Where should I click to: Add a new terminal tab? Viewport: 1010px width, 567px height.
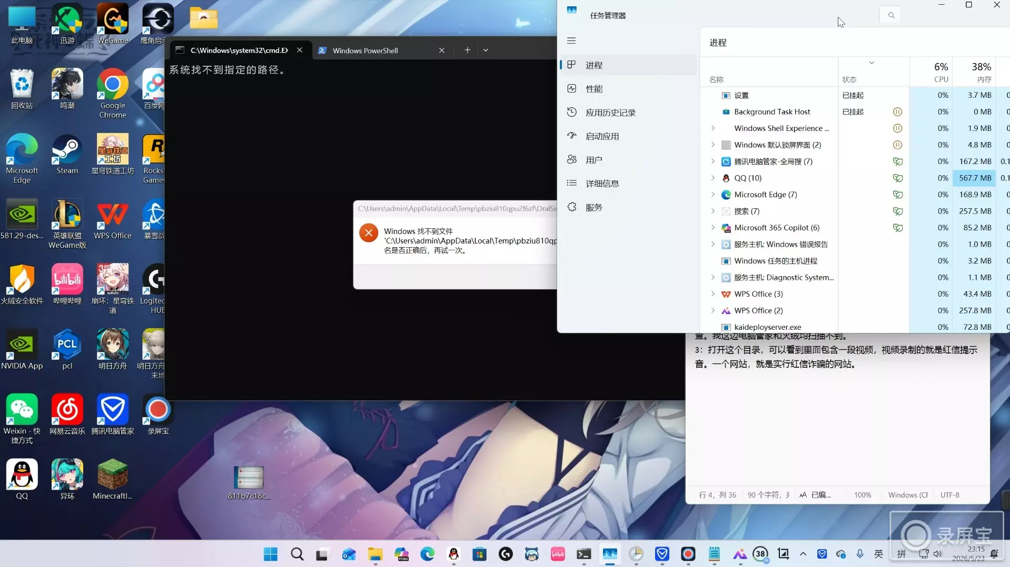(x=467, y=50)
